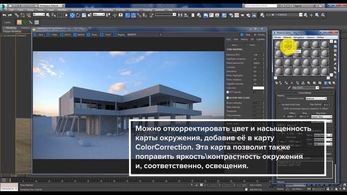Screen dimensions: 347x195
Task: Click Sign In in the title bar
Action: click(x=298, y=6)
